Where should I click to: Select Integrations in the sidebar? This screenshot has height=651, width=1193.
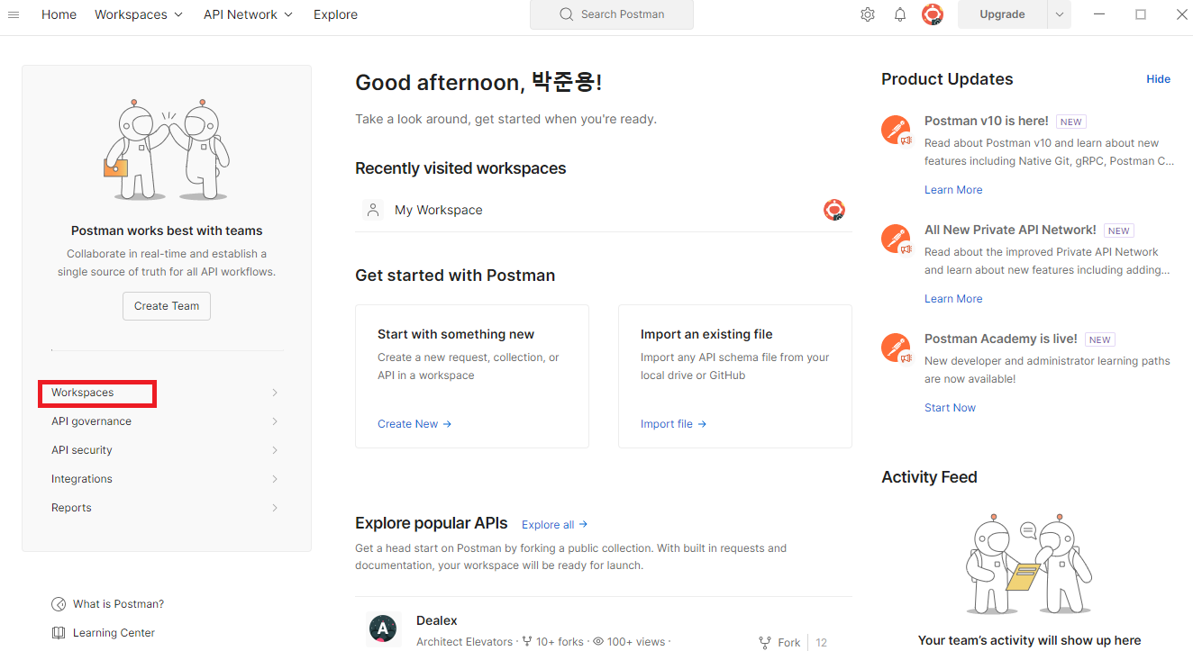[x=82, y=479]
